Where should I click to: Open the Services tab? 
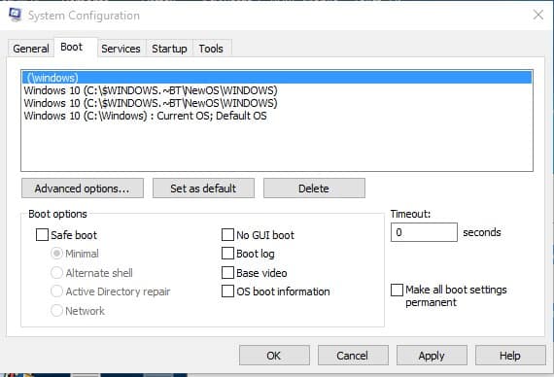(121, 49)
